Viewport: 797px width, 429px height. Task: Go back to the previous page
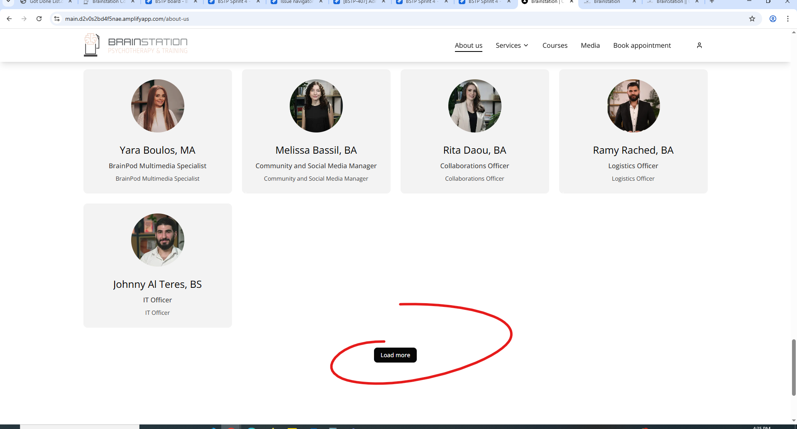coord(9,19)
